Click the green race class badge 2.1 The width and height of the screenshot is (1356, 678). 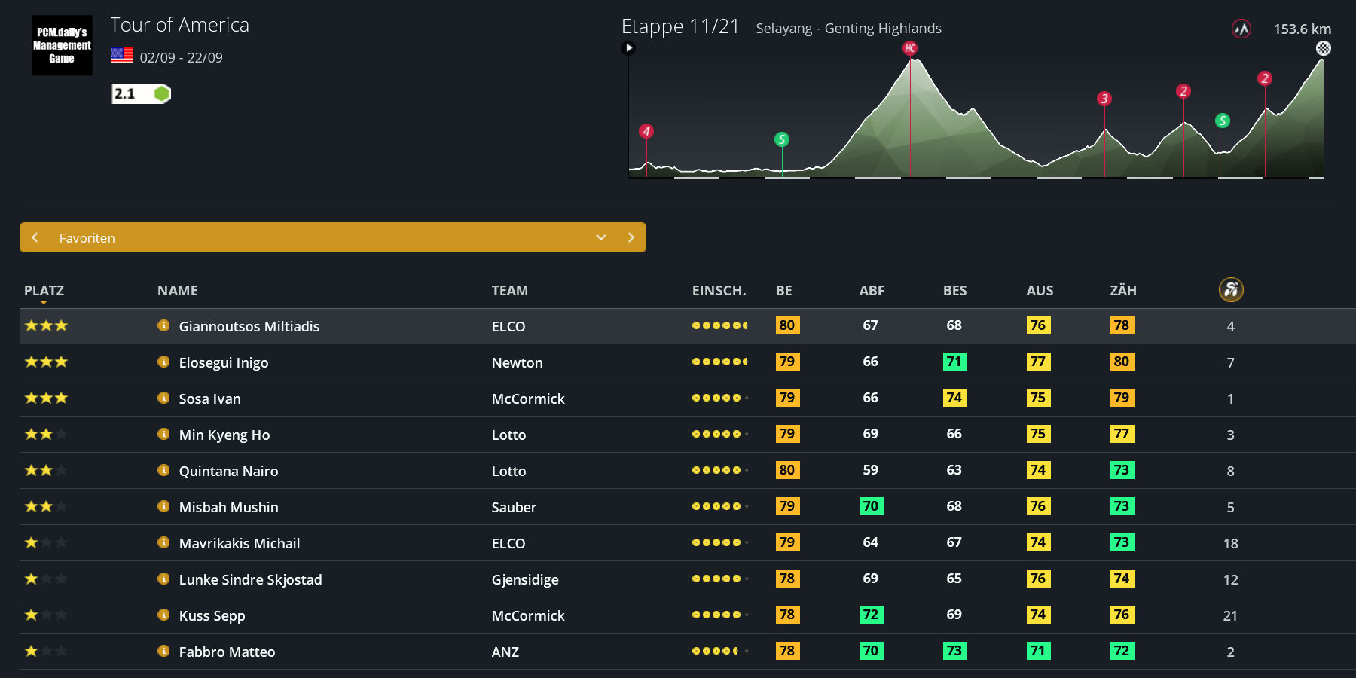point(142,93)
